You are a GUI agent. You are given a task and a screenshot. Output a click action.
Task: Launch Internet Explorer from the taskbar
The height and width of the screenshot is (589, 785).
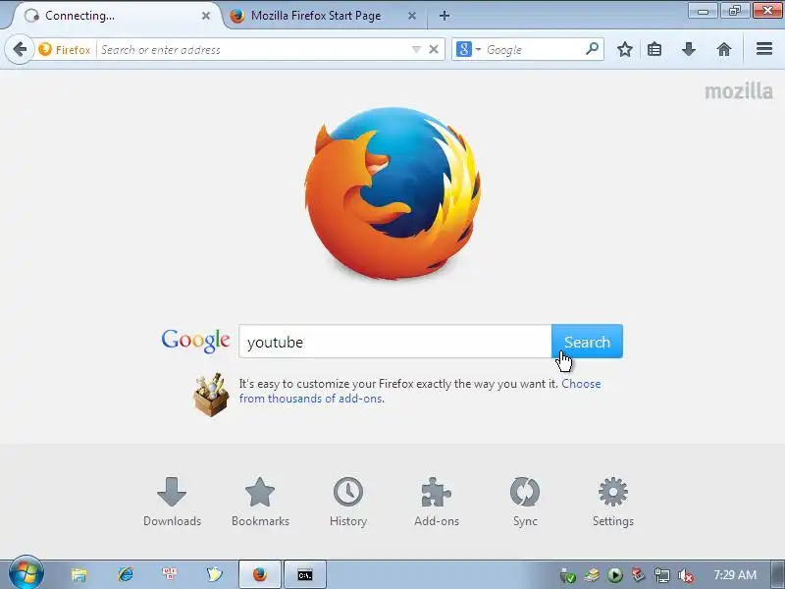[x=126, y=574]
